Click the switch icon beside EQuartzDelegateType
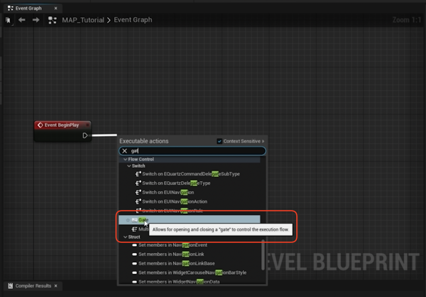The height and width of the screenshot is (297, 426). (138, 183)
